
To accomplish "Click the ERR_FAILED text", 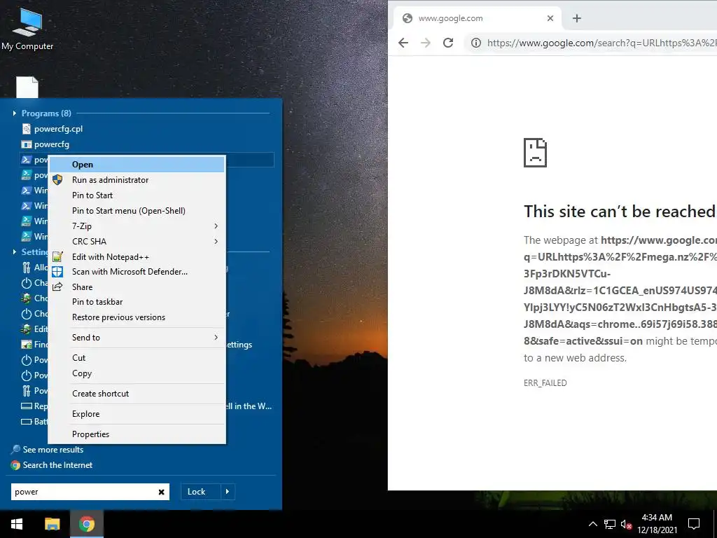I will coord(545,383).
